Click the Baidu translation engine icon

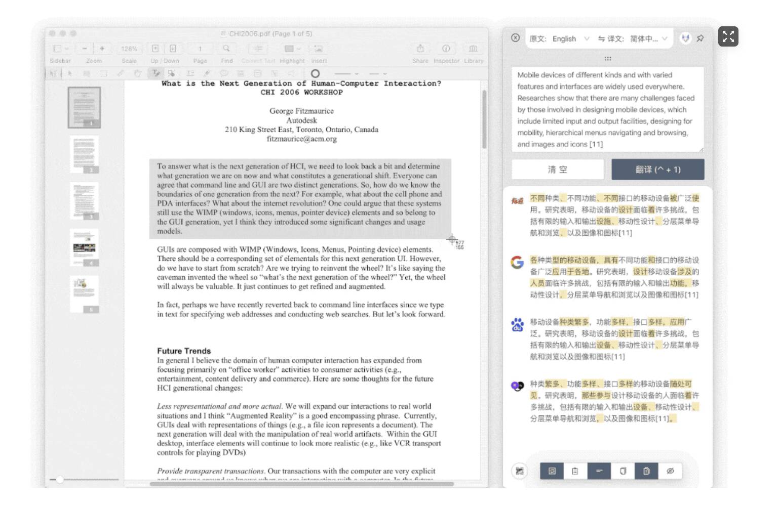[517, 324]
